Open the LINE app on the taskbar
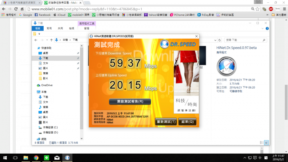 [x=46, y=158]
